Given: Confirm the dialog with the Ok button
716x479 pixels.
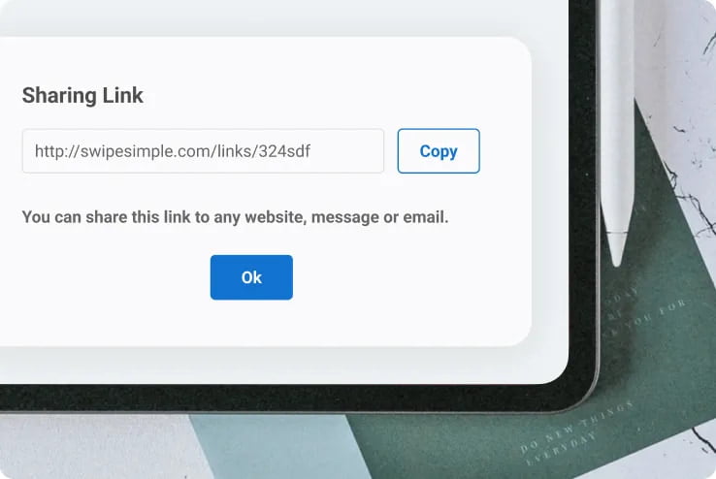Looking at the screenshot, I should tap(251, 277).
